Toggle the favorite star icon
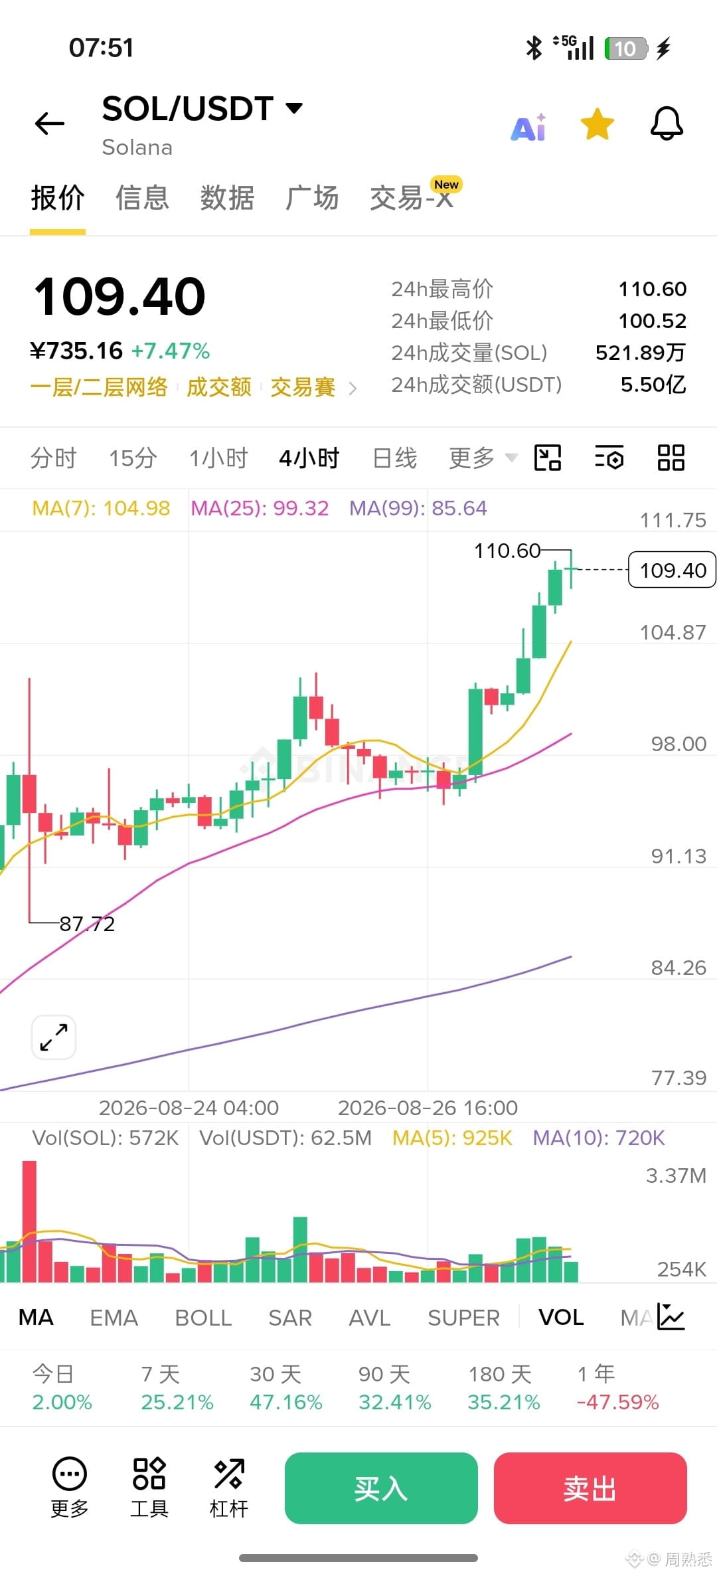The image size is (717, 1576). (x=597, y=124)
